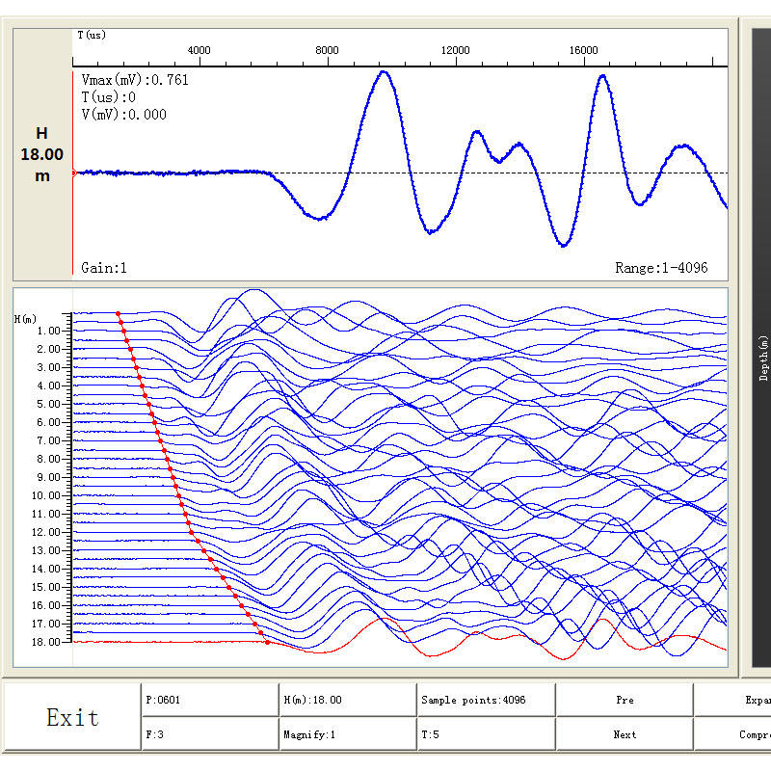Click the red first-arrival marker at 18.00 m

click(268, 642)
